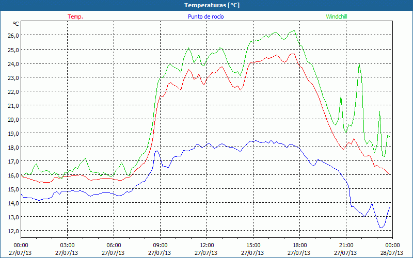Select the blue 'Punto de rocío' legend label
The height and width of the screenshot is (258, 413).
point(205,17)
